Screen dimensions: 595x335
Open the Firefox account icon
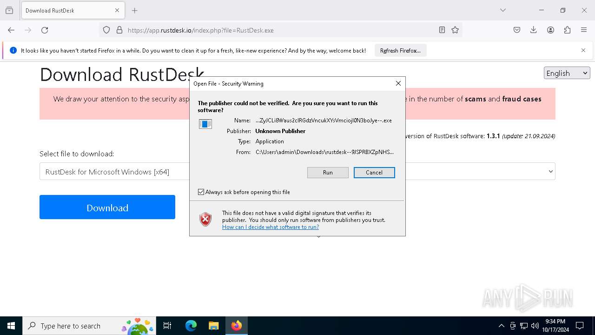[550, 30]
